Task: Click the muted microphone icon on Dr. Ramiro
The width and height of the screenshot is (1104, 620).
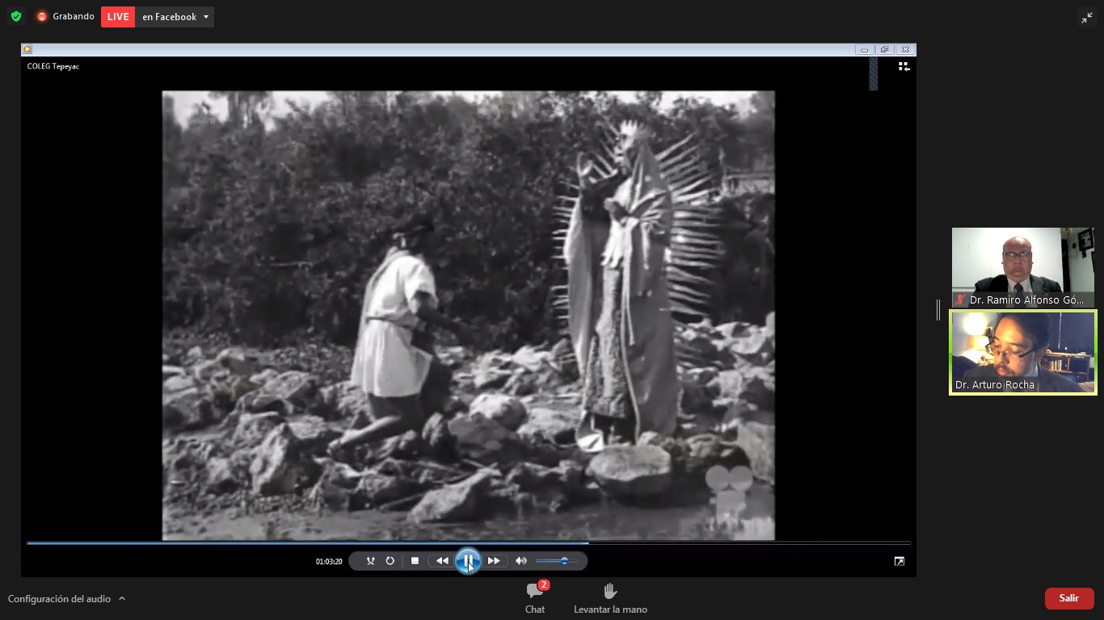Action: tap(960, 300)
